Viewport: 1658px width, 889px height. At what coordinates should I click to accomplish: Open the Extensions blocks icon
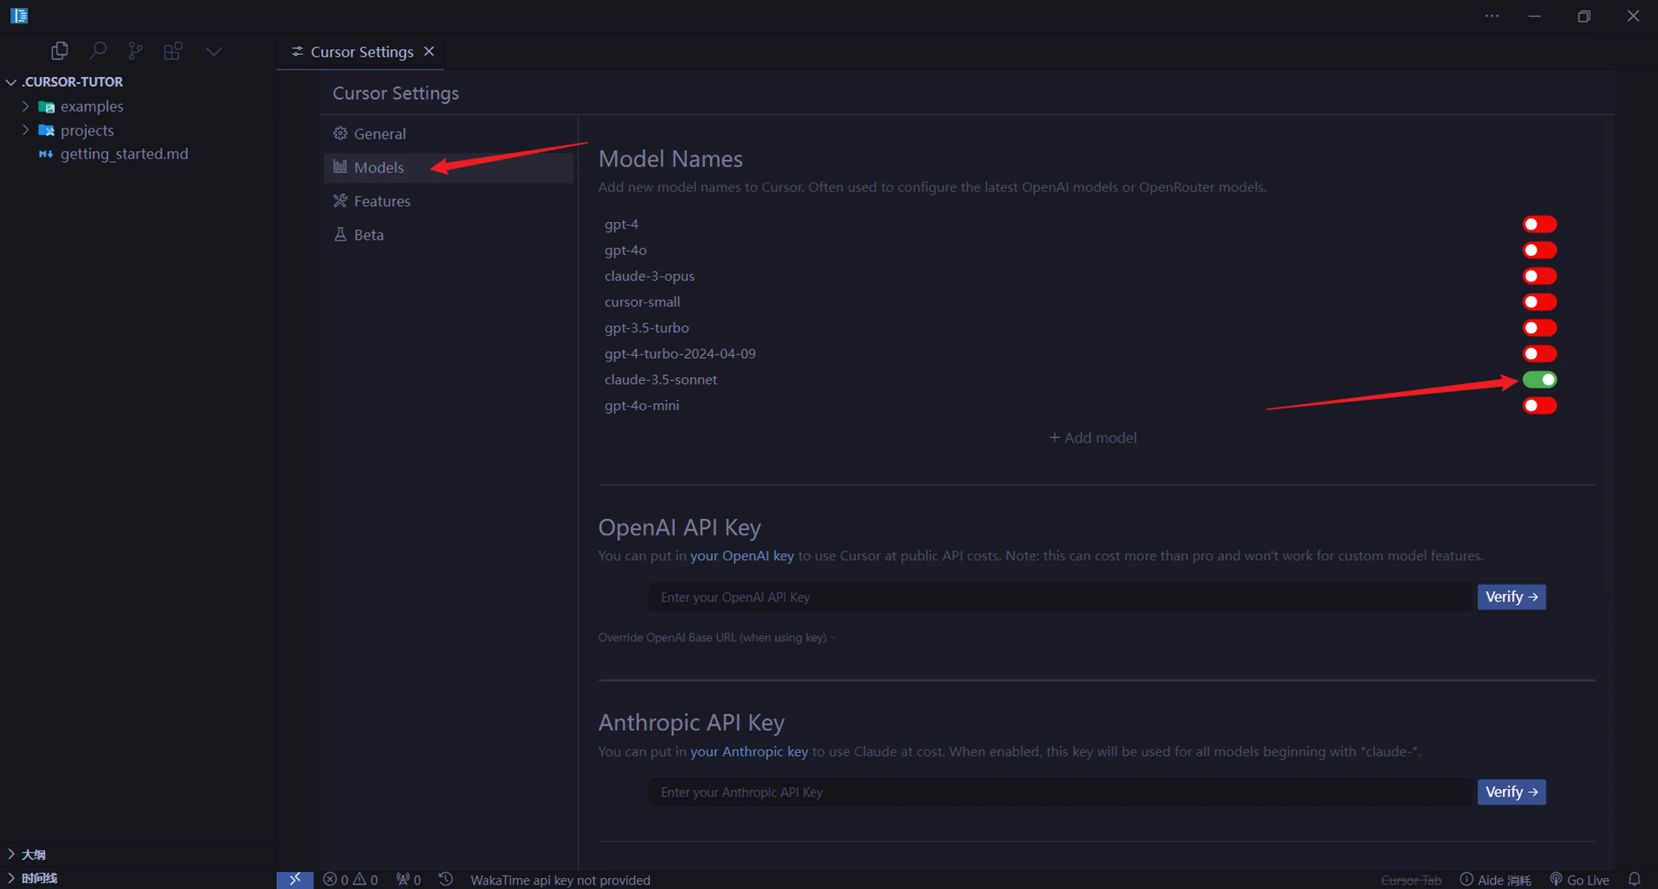(173, 51)
